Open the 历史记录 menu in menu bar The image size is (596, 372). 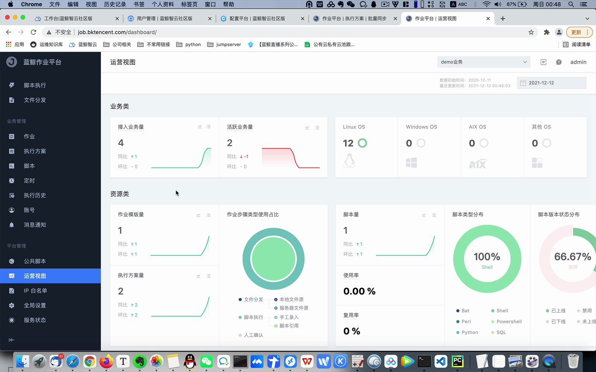coord(115,4)
